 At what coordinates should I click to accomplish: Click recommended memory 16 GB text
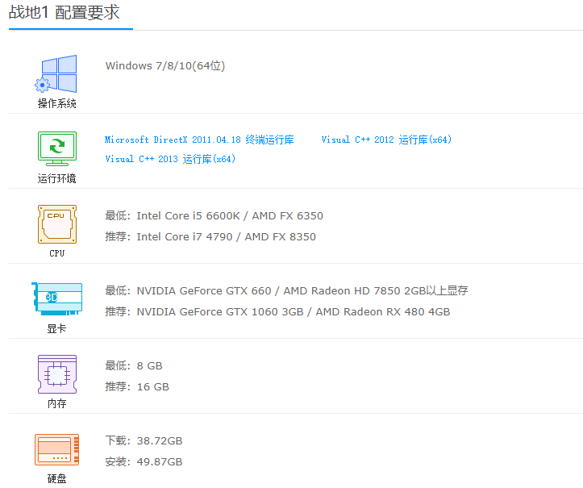(137, 387)
